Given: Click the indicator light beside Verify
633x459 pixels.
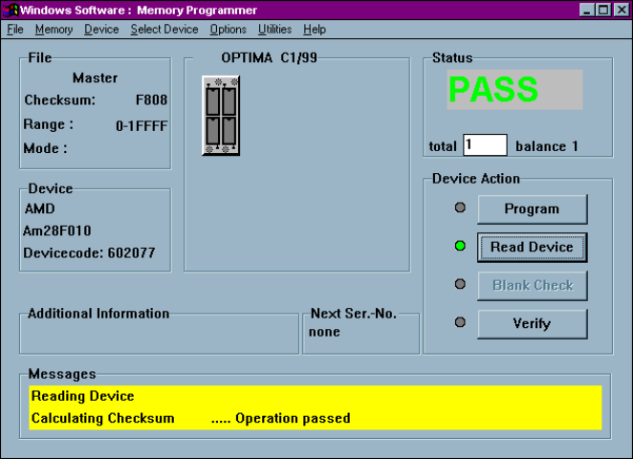Looking at the screenshot, I should click(460, 322).
